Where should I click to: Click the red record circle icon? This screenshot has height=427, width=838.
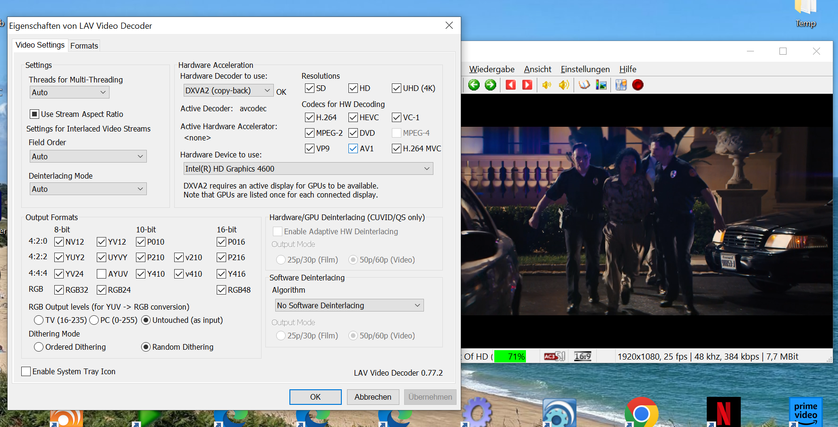638,85
